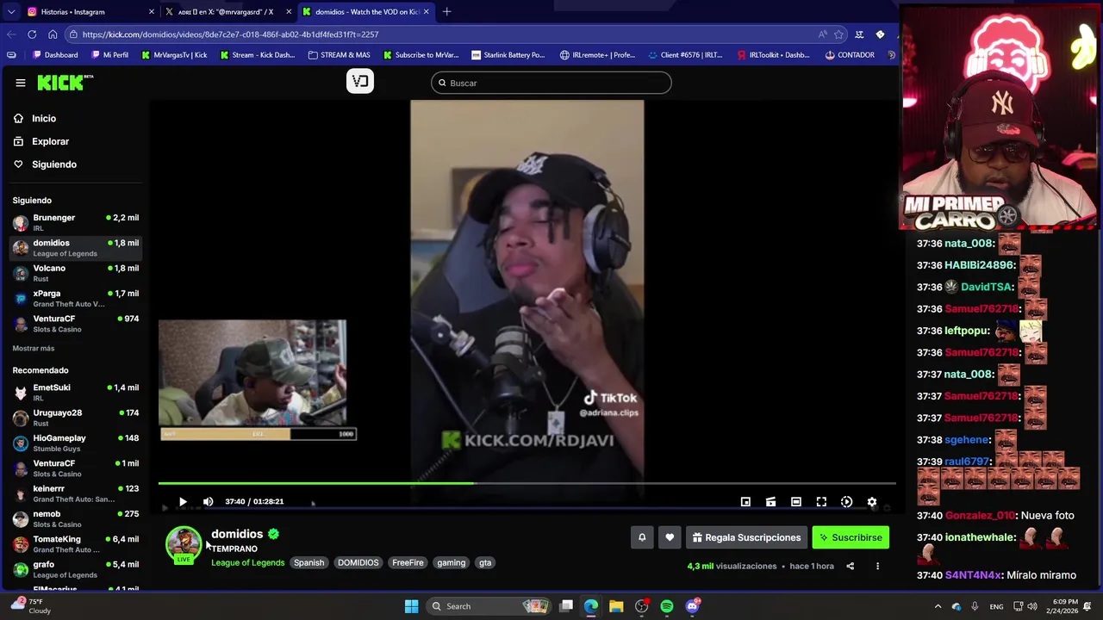Image resolution: width=1103 pixels, height=620 pixels.
Task: Open EmetSuki recommended channel
Action: 76,392
